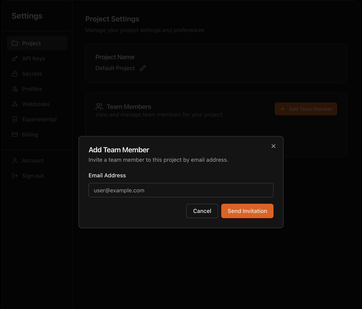The image size is (362, 309).
Task: Navigate to the Experimental section
Action: (x=39, y=119)
